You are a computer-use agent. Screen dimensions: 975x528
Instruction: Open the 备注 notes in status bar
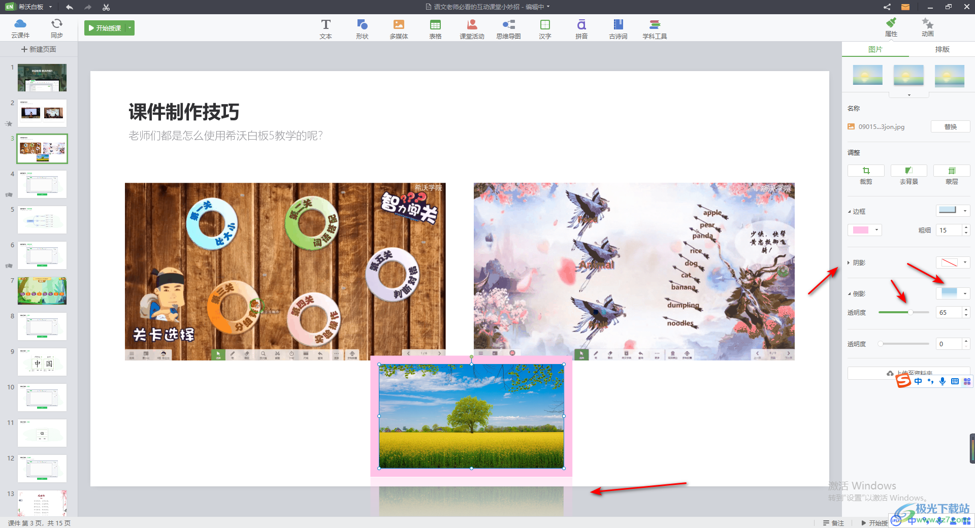coord(833,523)
